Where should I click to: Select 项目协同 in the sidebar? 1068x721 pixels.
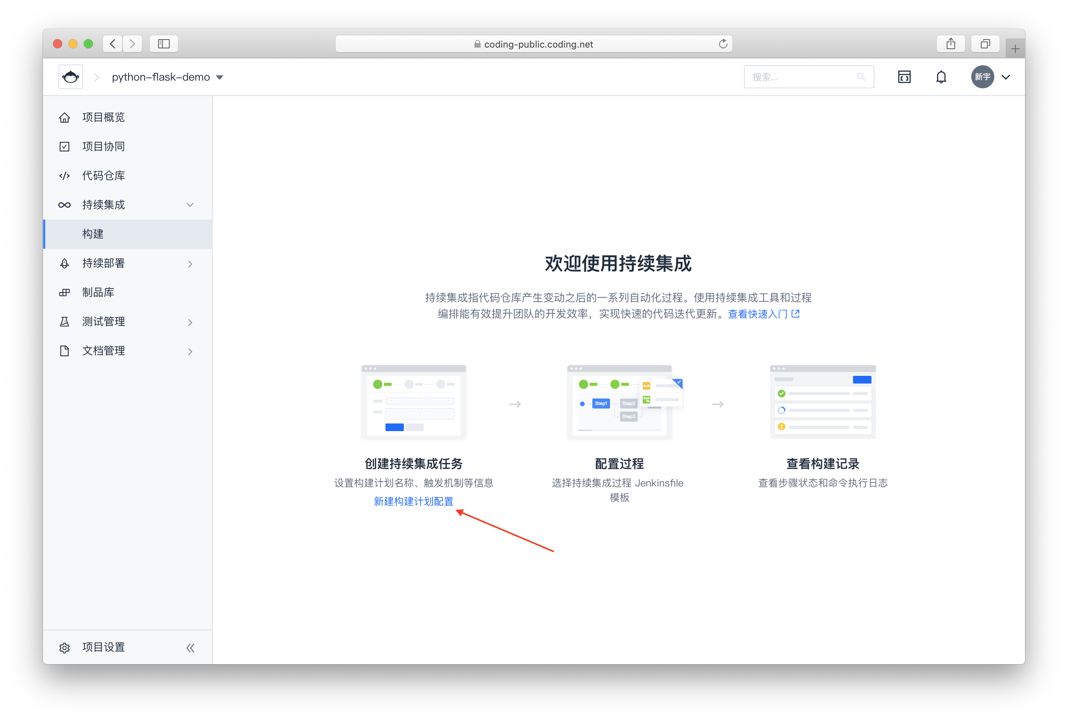click(x=103, y=146)
